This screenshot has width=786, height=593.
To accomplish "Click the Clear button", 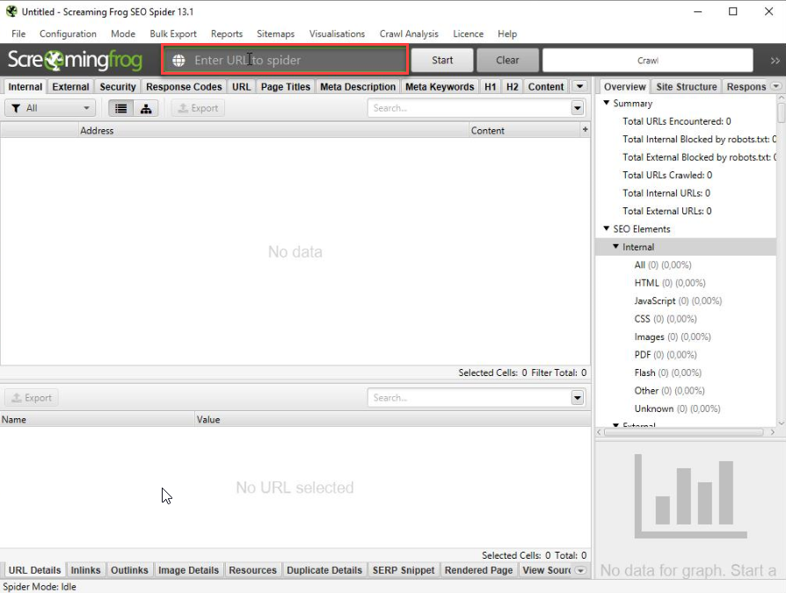I will 507,60.
